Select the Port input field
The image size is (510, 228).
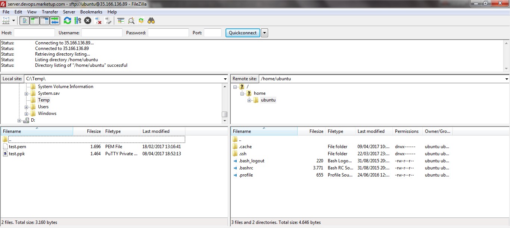click(213, 33)
